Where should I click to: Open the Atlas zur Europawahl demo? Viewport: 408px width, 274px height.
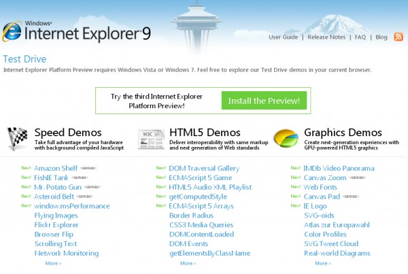pos(337,225)
